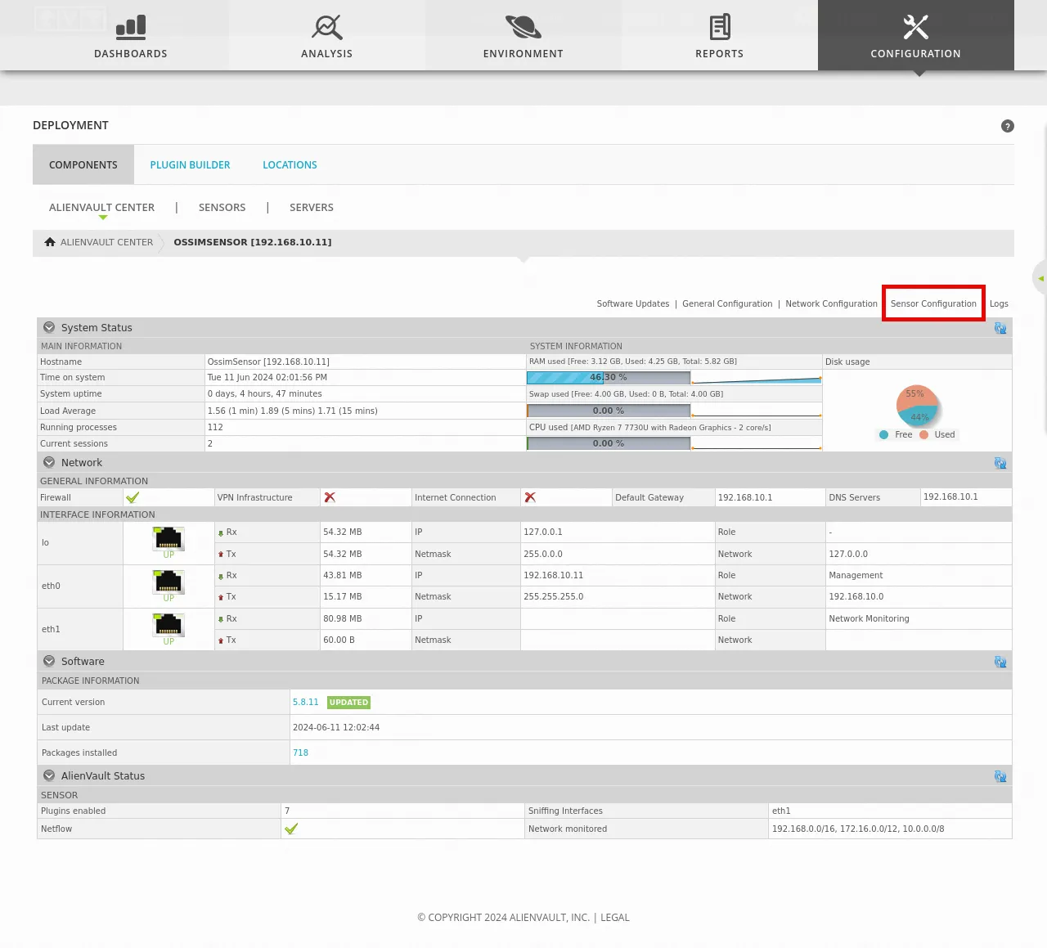This screenshot has width=1047, height=948.
Task: Open the Dashboards section icon
Action: [131, 28]
